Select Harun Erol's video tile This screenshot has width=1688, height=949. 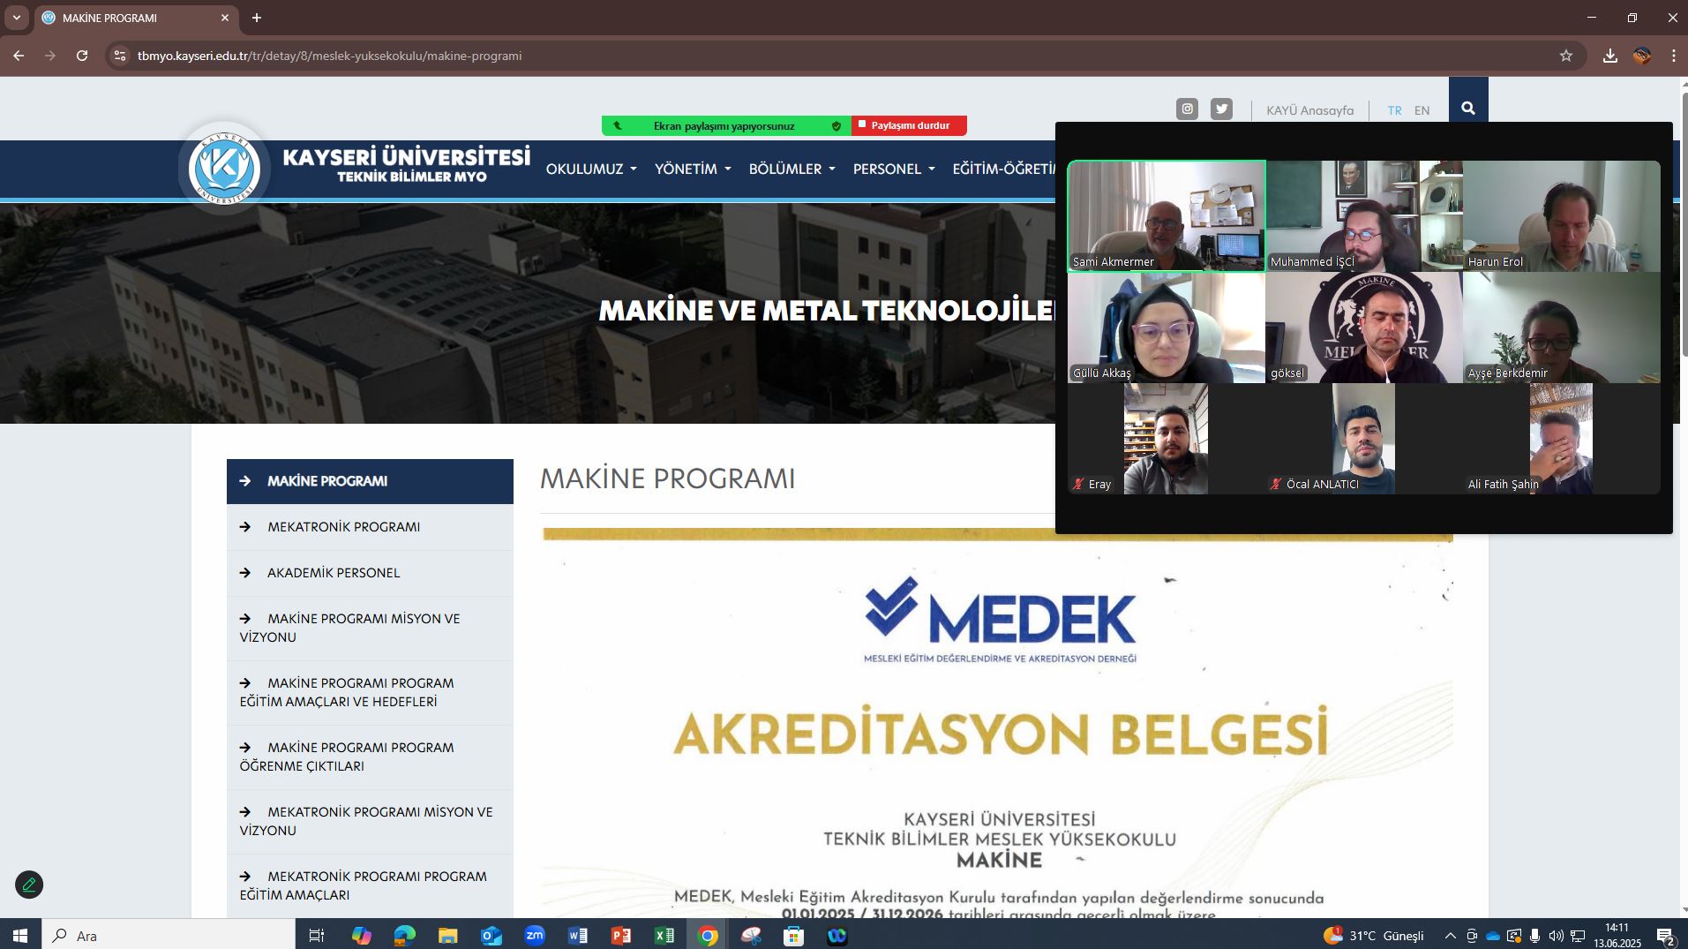pos(1562,215)
